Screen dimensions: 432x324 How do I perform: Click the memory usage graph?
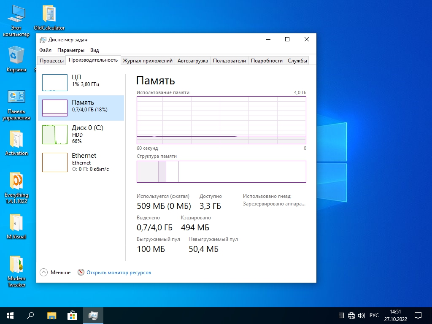[x=221, y=120]
